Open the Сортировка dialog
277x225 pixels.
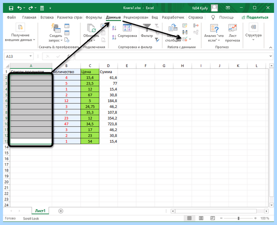[x=127, y=31]
